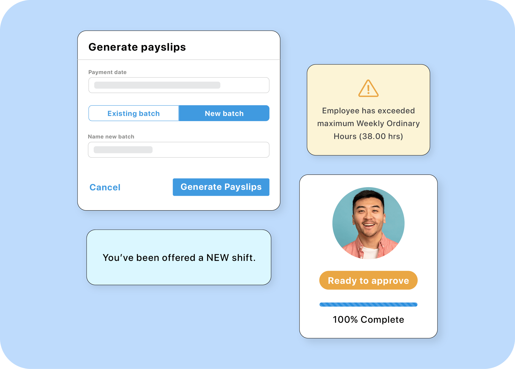515x369 pixels.
Task: Click the Payment date label
Action: [x=107, y=72]
